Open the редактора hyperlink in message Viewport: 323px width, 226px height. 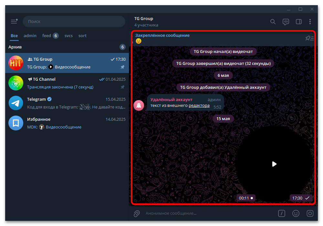(x=199, y=105)
